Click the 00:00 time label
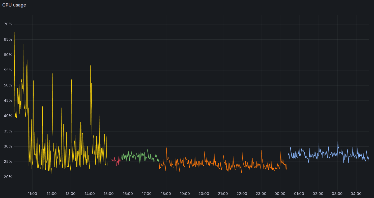The image size is (374, 198). (x=280, y=194)
